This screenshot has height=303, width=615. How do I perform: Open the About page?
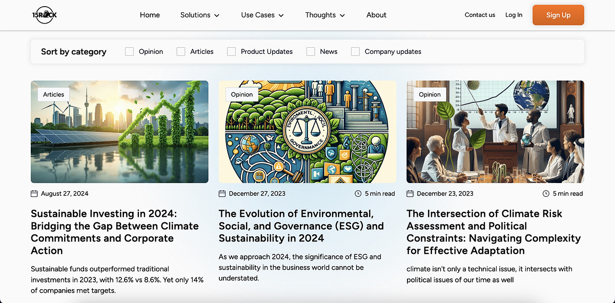[x=376, y=15]
